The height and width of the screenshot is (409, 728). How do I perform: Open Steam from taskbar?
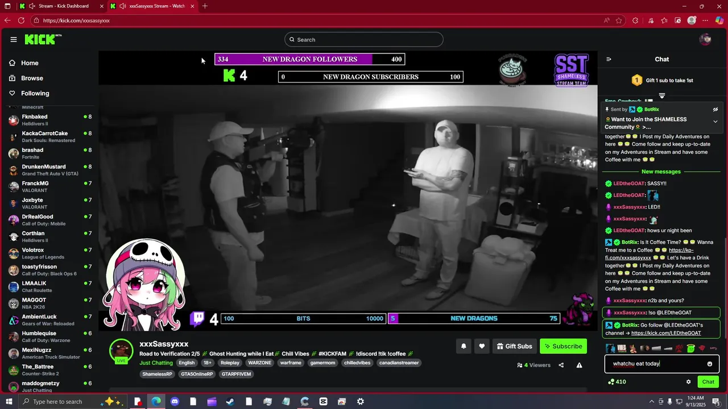coord(230,402)
